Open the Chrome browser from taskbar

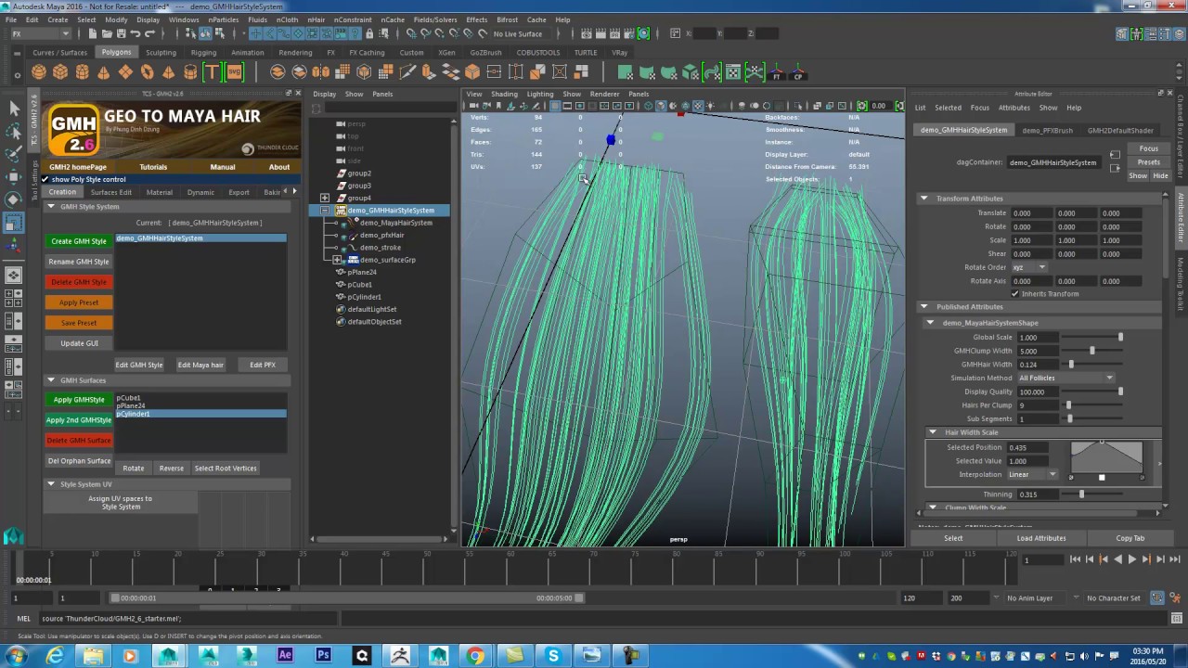click(x=475, y=656)
